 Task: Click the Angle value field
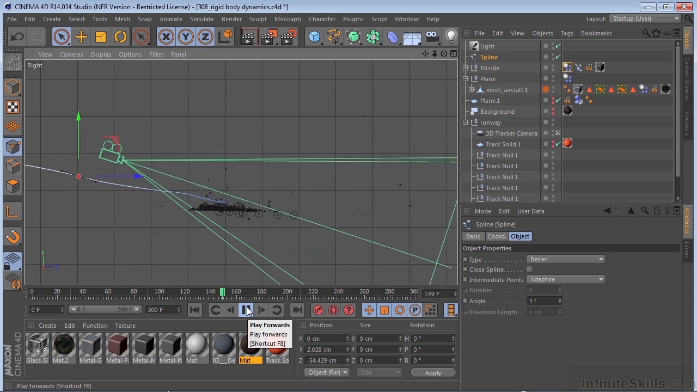(x=544, y=301)
